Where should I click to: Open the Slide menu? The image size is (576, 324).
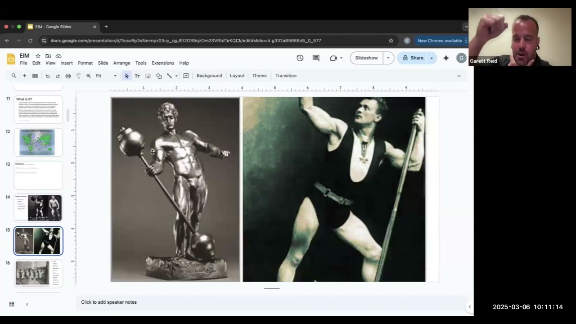103,63
